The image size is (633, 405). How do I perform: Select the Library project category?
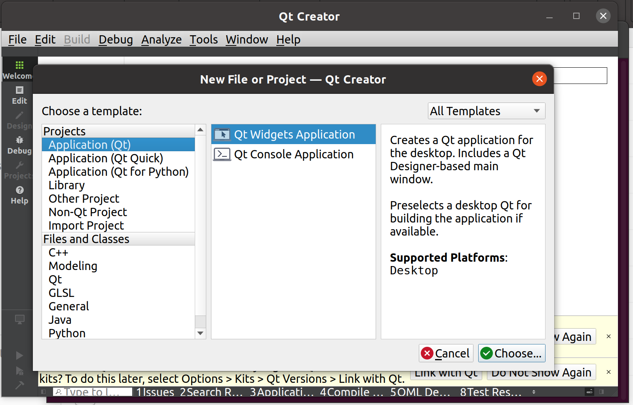pyautogui.click(x=118, y=185)
